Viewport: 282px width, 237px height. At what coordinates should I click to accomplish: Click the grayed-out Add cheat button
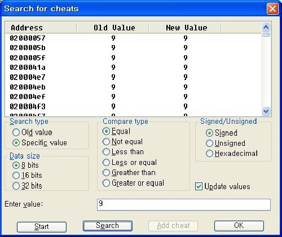173,226
